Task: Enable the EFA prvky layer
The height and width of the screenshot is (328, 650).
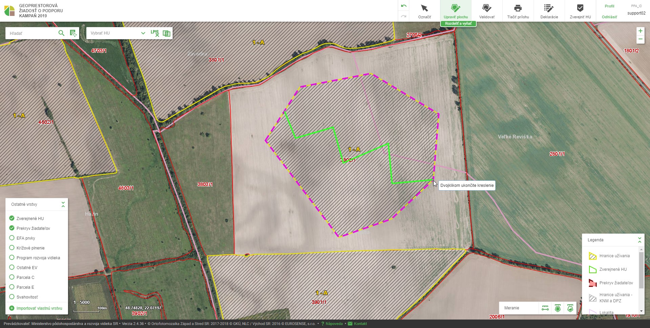Action: [x=12, y=238]
